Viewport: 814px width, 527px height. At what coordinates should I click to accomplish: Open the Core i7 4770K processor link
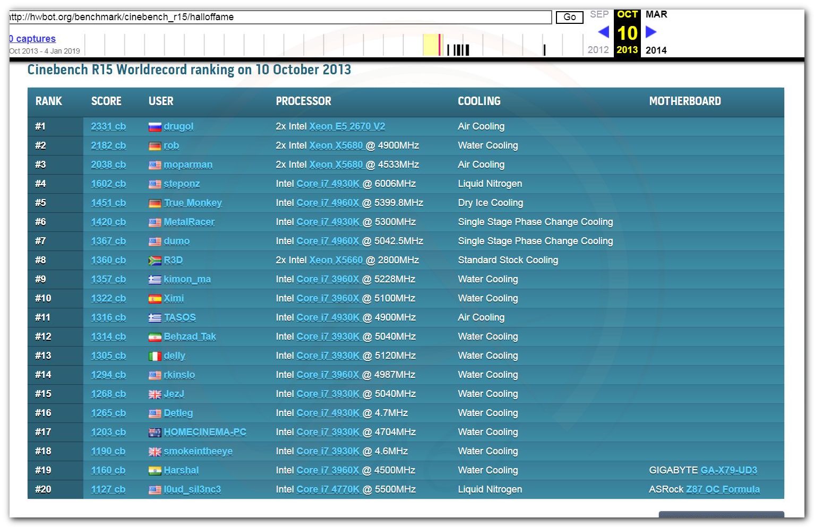pyautogui.click(x=328, y=489)
